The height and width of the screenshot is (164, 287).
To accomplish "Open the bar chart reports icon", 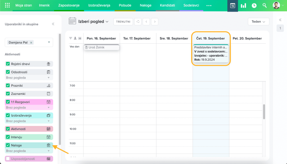I will pos(243,6).
